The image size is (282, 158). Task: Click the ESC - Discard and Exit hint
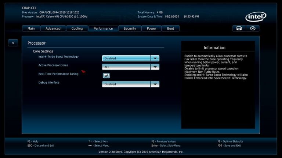click(x=41, y=146)
